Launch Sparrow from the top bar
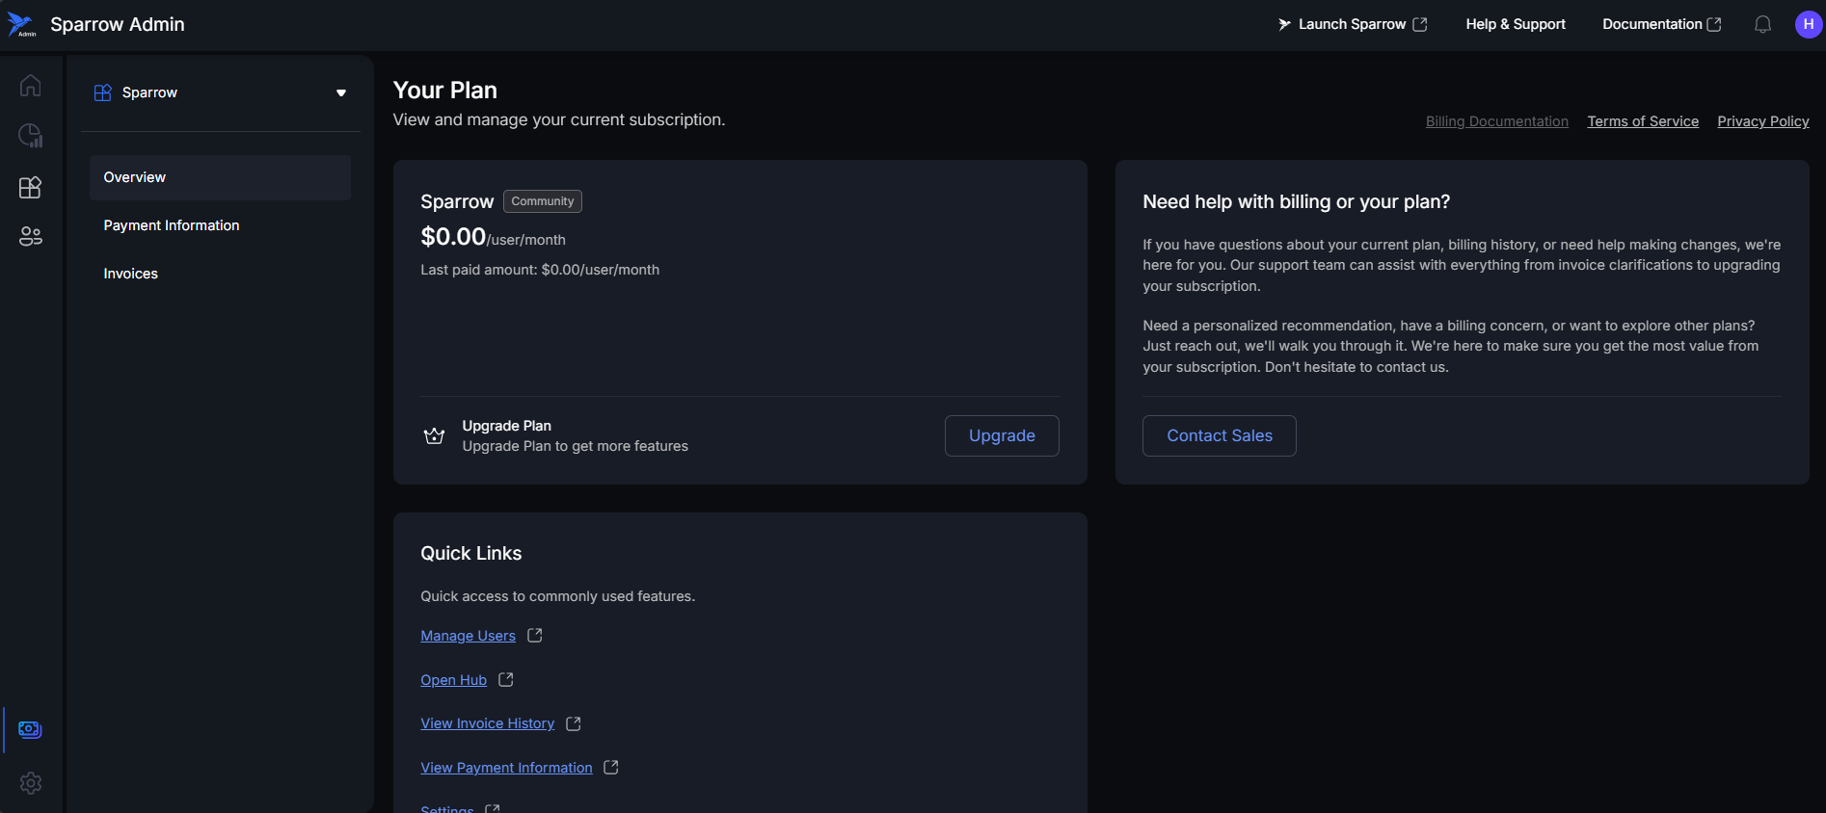The width and height of the screenshot is (1826, 813). coord(1352,24)
